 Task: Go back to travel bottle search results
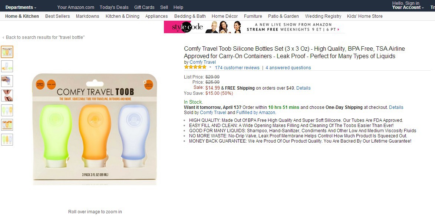pyautogui.click(x=45, y=37)
